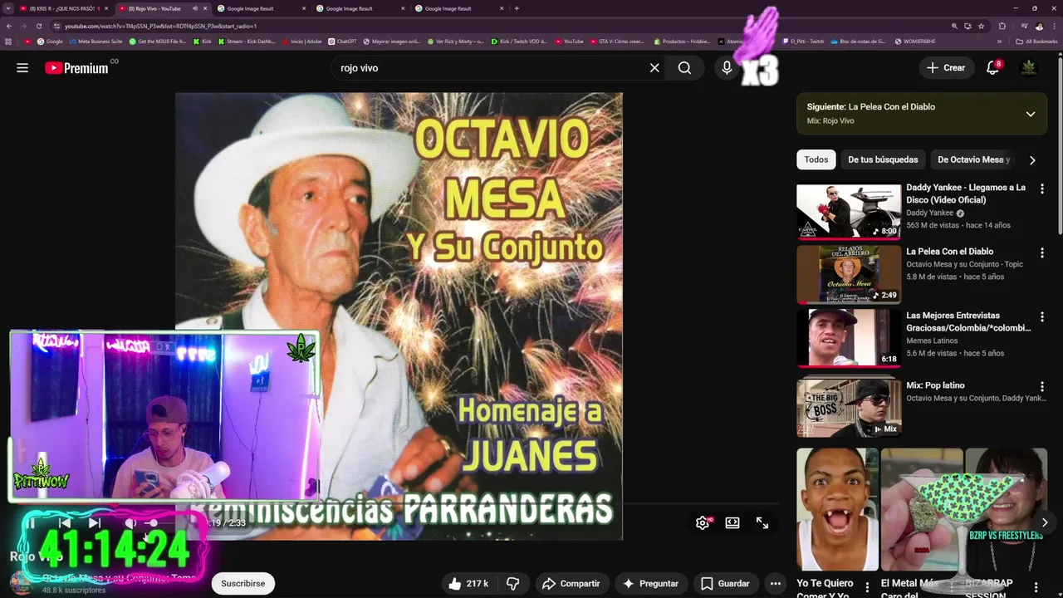The width and height of the screenshot is (1063, 598).
Task: Open the ChatGPT bookmark
Action: (342, 41)
